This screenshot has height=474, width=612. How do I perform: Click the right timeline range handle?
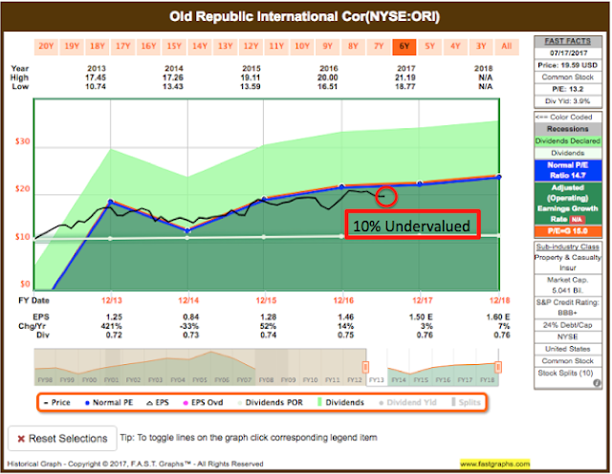[498, 367]
